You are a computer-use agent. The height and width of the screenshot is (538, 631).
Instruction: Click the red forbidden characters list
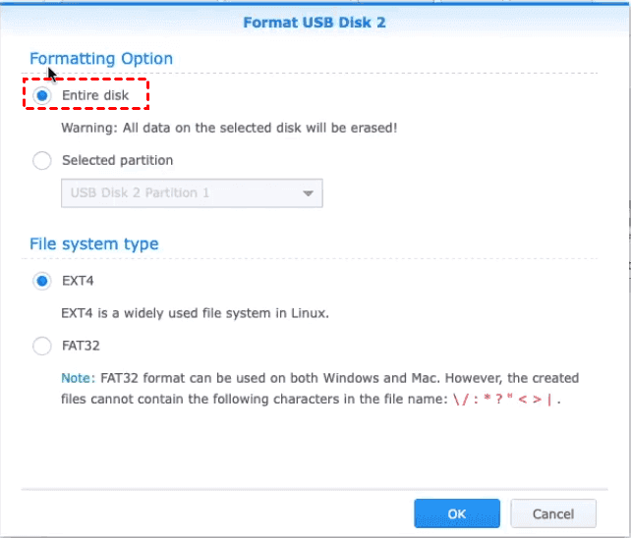click(511, 399)
